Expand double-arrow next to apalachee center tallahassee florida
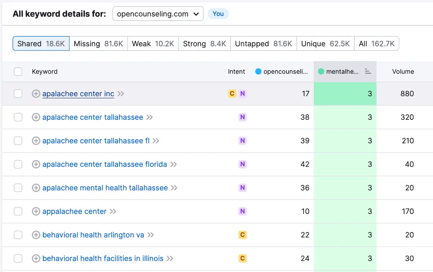 174,164
